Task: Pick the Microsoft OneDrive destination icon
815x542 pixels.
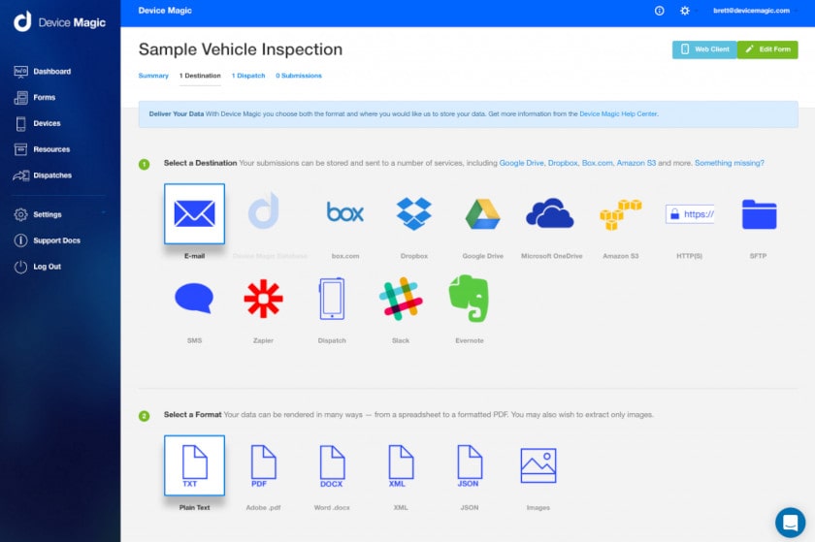Action: coord(550,213)
